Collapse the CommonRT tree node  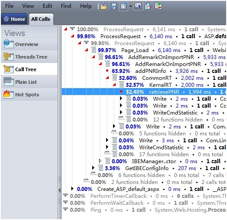(x=107, y=78)
